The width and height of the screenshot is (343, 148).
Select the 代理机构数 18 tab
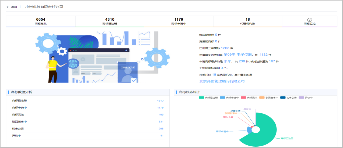coord(248,21)
